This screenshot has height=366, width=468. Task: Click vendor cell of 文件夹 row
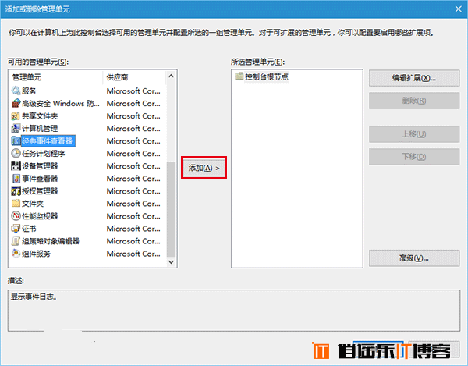coord(133,204)
